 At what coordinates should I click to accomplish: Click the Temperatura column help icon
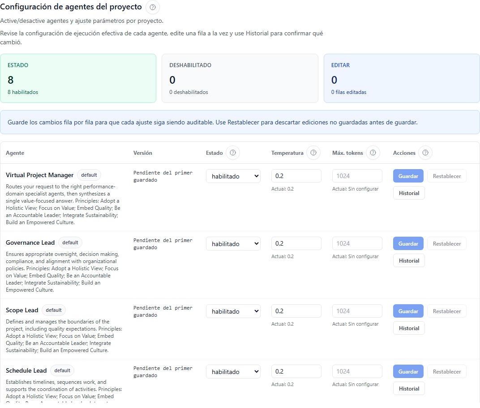pyautogui.click(x=313, y=153)
